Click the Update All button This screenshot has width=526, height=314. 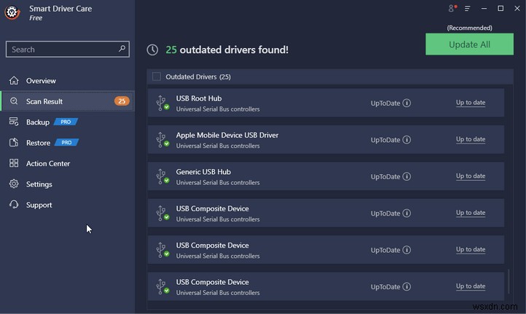(469, 44)
